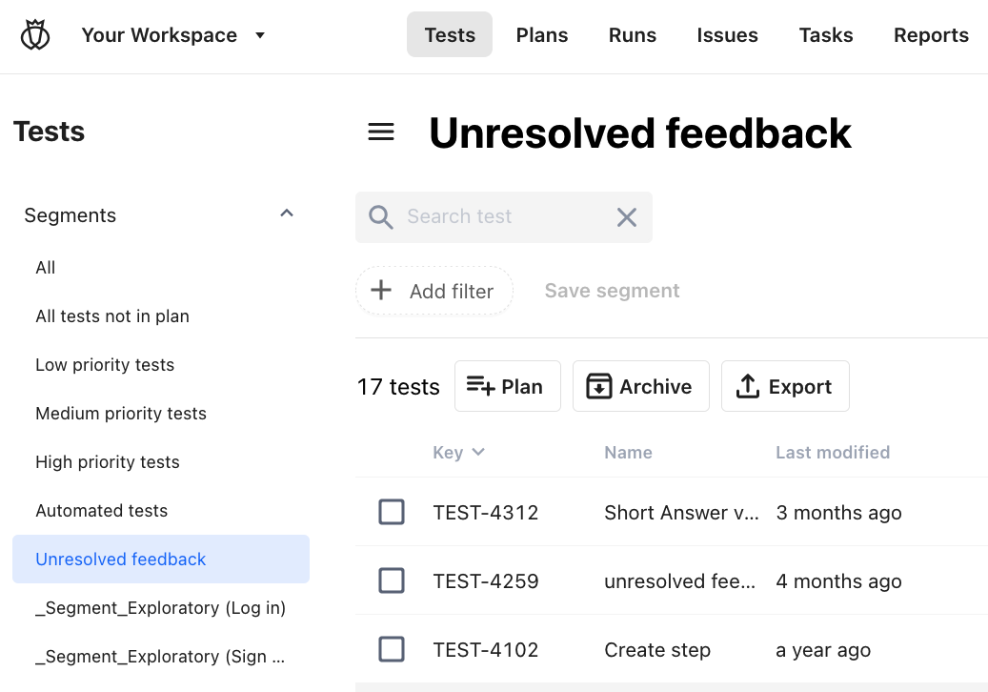
Task: Clear the search with the X icon
Action: tap(626, 217)
